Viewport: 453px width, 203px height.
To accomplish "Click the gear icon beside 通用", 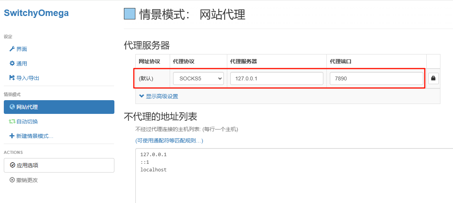I will click(x=12, y=64).
